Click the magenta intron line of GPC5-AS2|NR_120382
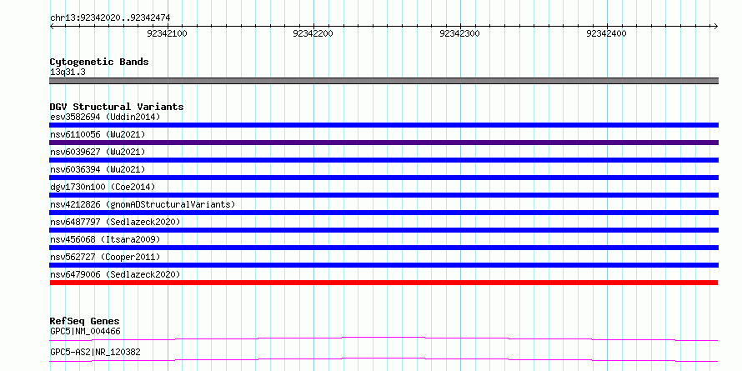Viewport: 742px width, 371px height. [x=384, y=359]
